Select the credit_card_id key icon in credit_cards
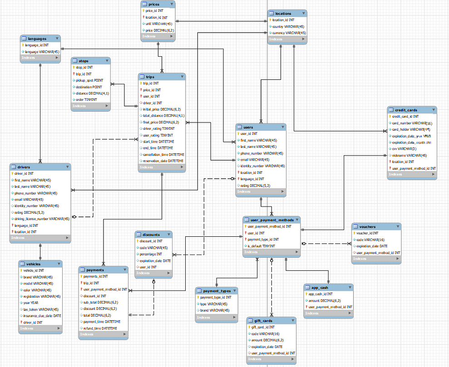Screen dimensions: 449x367 click(391, 116)
